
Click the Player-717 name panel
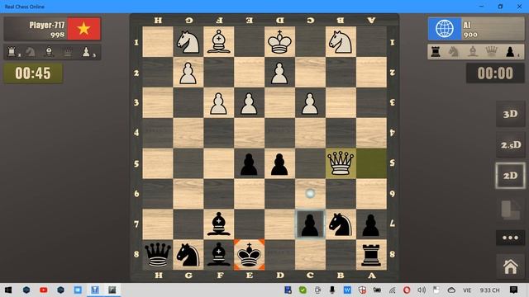click(52, 29)
